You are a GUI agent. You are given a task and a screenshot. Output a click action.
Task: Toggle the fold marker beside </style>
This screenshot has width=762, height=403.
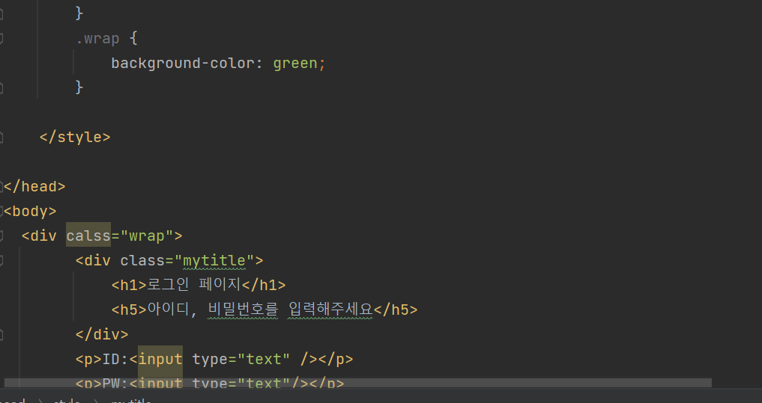click(x=1, y=138)
